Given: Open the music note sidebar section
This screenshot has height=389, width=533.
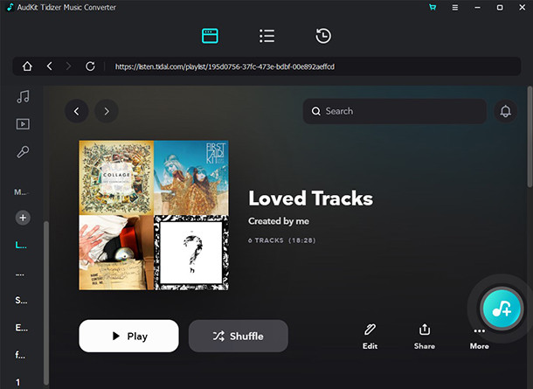Looking at the screenshot, I should click(23, 96).
